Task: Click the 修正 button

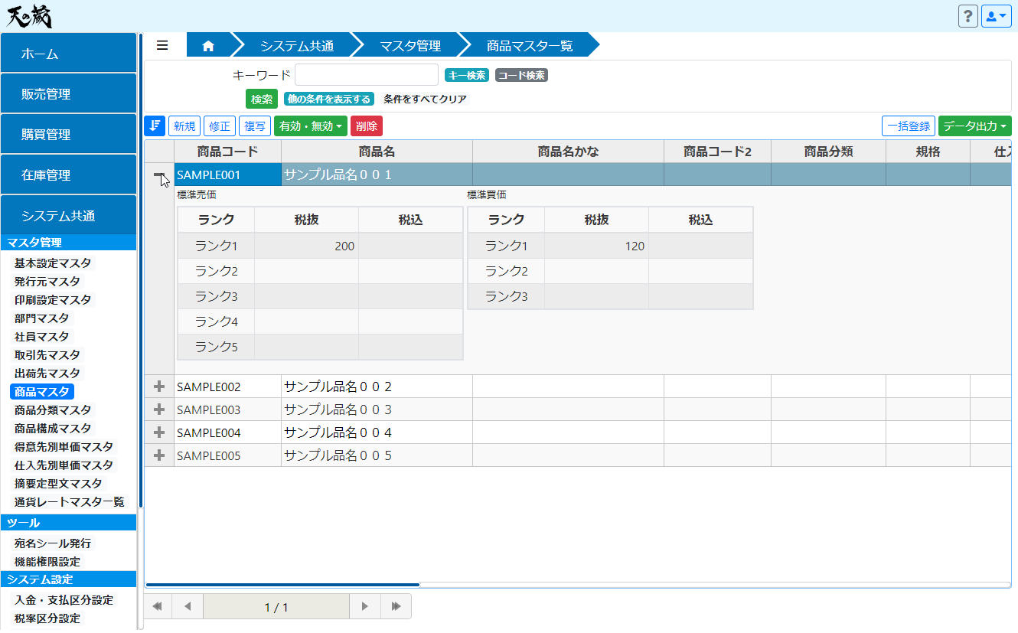Action: point(220,126)
